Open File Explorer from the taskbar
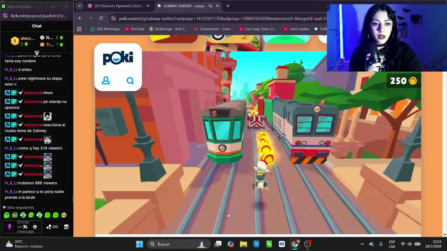 click(243, 244)
